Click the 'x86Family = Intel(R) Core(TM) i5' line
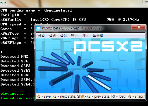Screen dimensions: 148x106 click(x=70, y=20)
